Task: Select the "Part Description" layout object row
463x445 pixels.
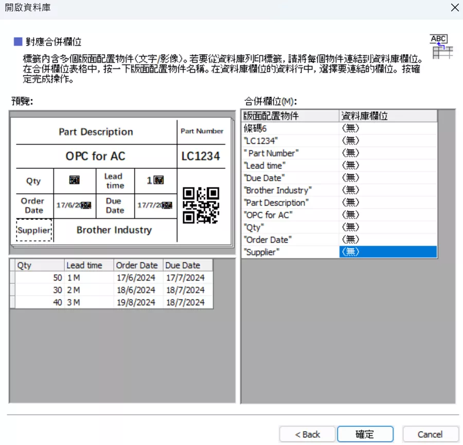Action: tap(290, 202)
